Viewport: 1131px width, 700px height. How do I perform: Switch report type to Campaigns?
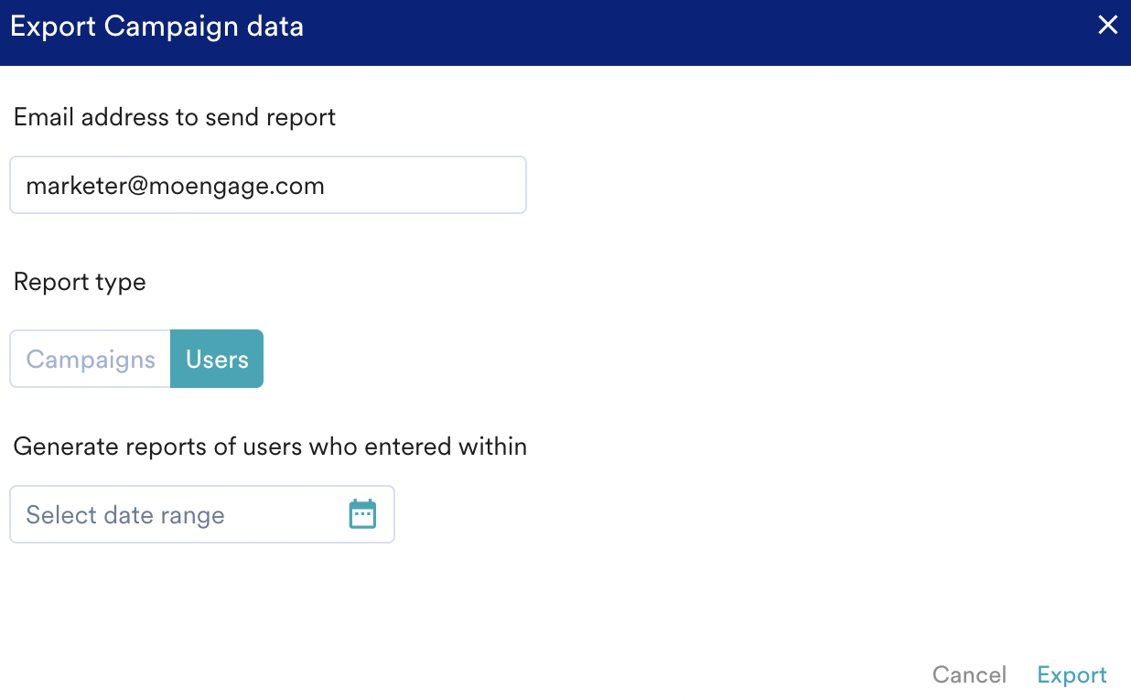pyautogui.click(x=91, y=359)
